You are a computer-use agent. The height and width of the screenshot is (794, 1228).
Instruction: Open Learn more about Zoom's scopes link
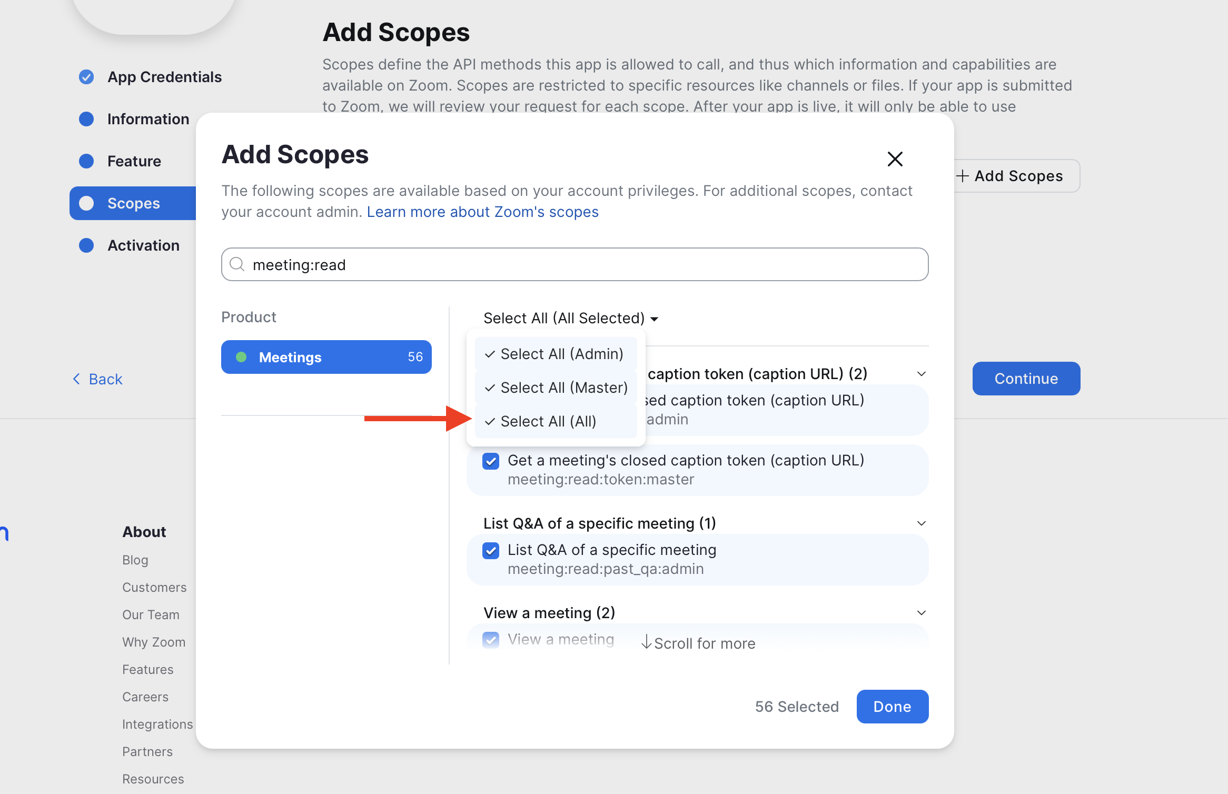coord(483,212)
